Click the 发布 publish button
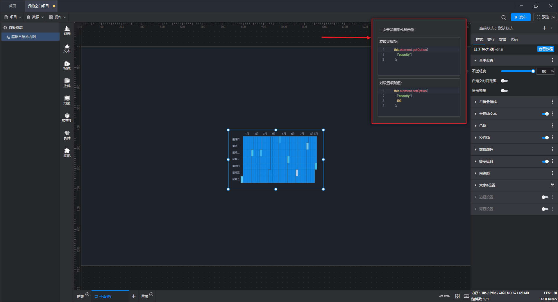The height and width of the screenshot is (302, 558). pos(520,17)
